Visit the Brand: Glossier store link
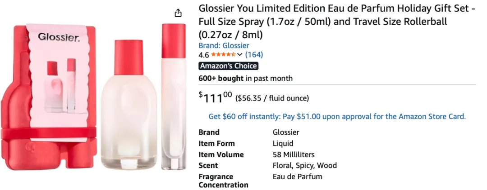The image size is (487, 190). [x=224, y=45]
